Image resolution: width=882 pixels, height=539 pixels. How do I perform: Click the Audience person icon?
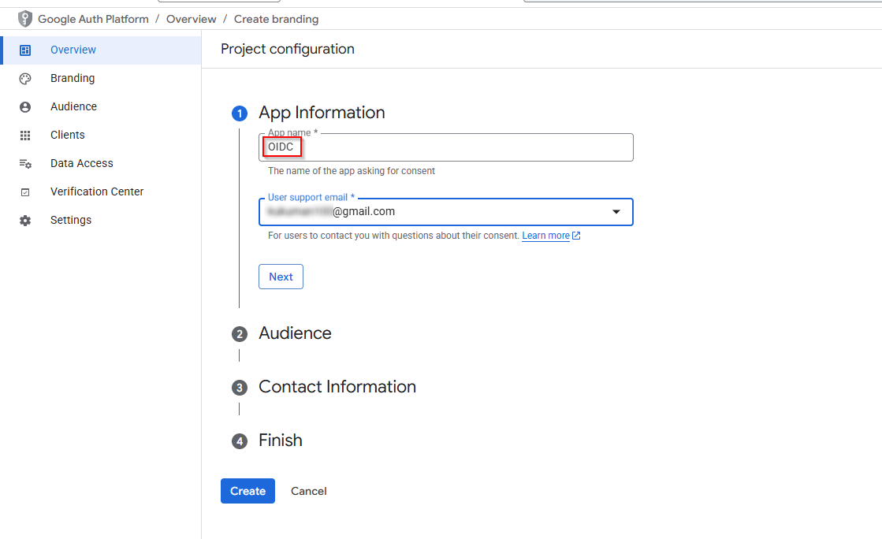tap(25, 107)
